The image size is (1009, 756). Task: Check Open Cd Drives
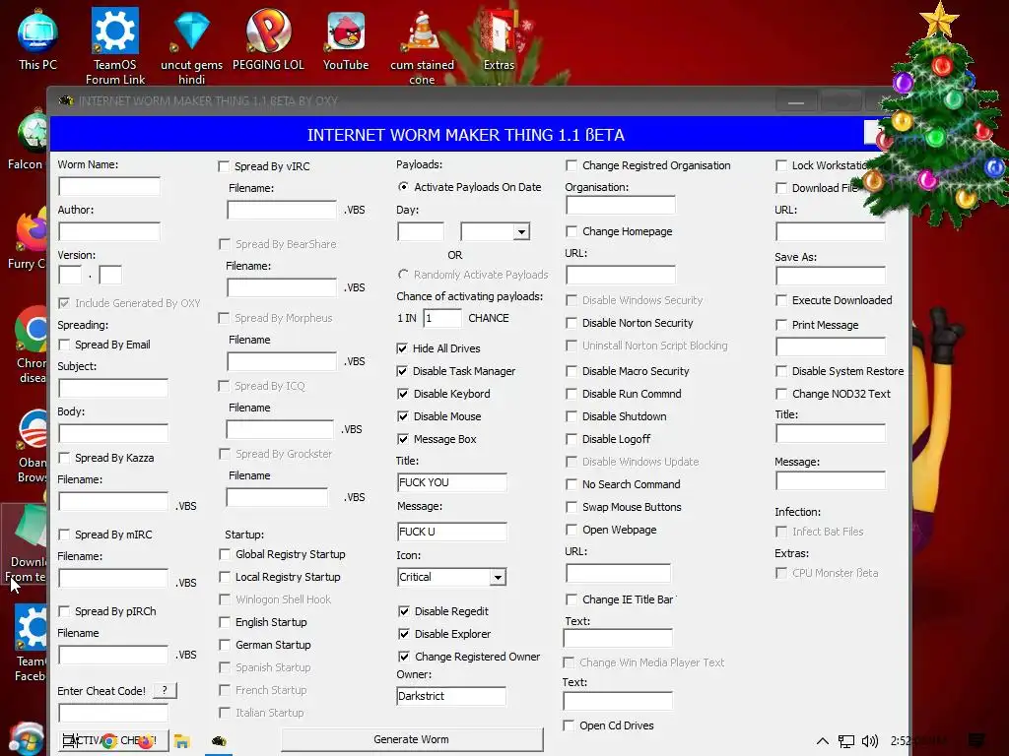(569, 725)
